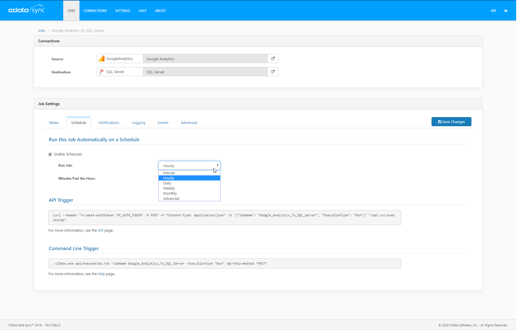This screenshot has height=330, width=519.
Task: Select Daily from the schedule list
Action: pos(167,183)
